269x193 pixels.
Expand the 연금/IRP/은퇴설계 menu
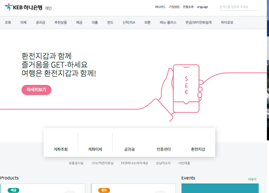point(199,22)
